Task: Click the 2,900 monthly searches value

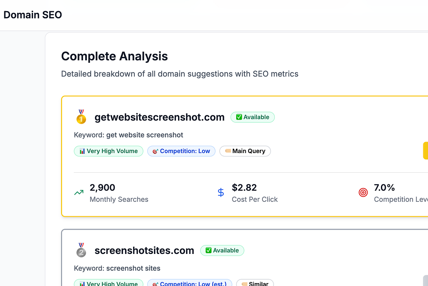Action: [x=102, y=187]
